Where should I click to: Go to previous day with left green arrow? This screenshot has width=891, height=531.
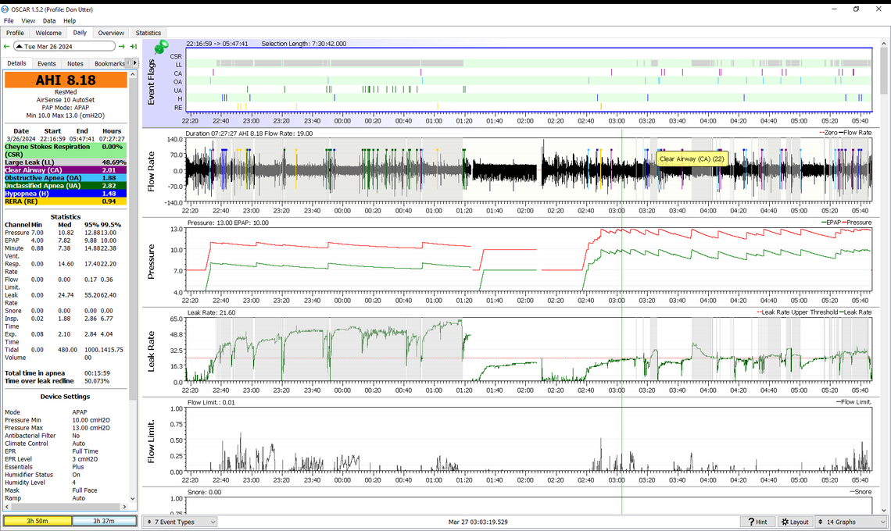pos(7,47)
